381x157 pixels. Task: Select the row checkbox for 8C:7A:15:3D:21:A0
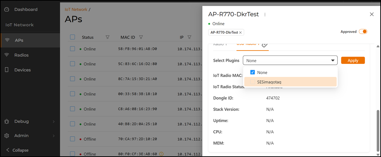(x=72, y=79)
